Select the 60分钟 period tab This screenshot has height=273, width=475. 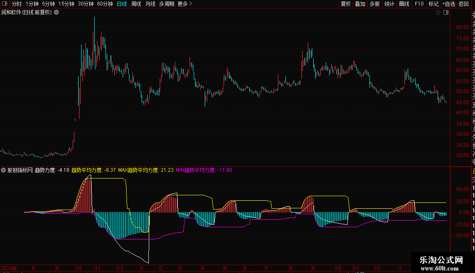(105, 4)
